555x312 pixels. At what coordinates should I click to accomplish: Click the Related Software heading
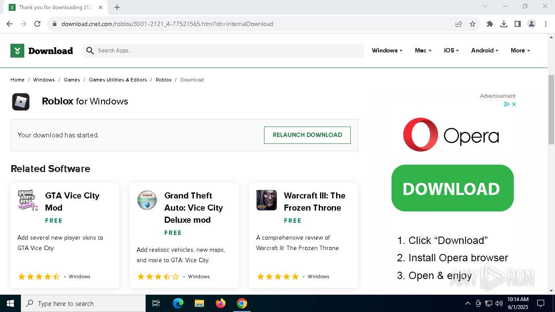[50, 169]
